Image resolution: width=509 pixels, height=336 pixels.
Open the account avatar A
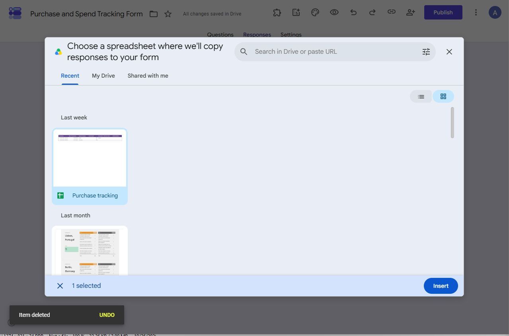[x=495, y=12]
